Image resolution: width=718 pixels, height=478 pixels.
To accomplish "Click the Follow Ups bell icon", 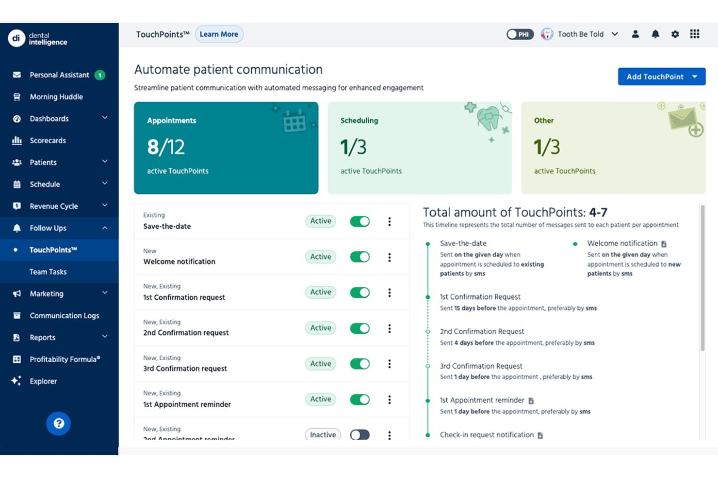I will point(16,228).
